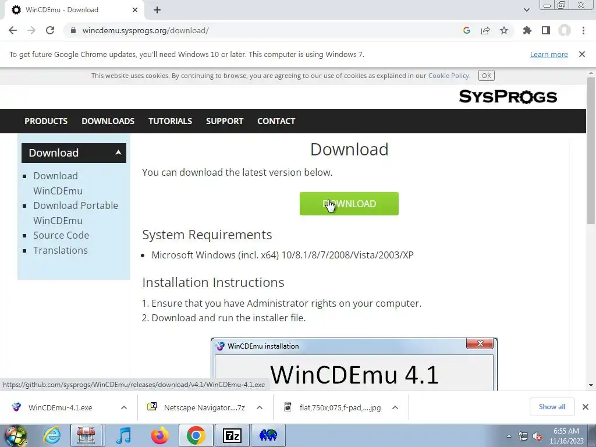Dismiss the Chrome update info bar

click(x=582, y=54)
